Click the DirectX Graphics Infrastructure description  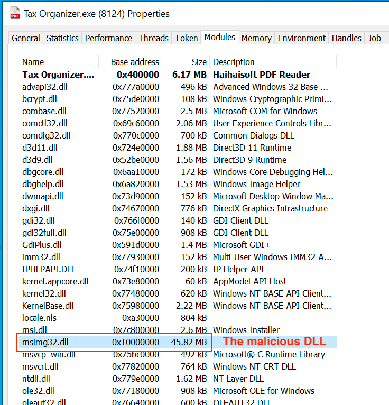click(270, 208)
